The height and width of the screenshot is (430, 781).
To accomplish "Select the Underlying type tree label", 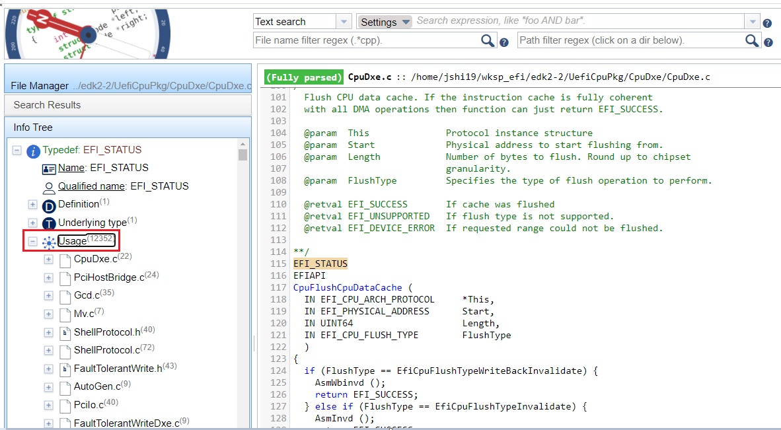I will click(98, 222).
